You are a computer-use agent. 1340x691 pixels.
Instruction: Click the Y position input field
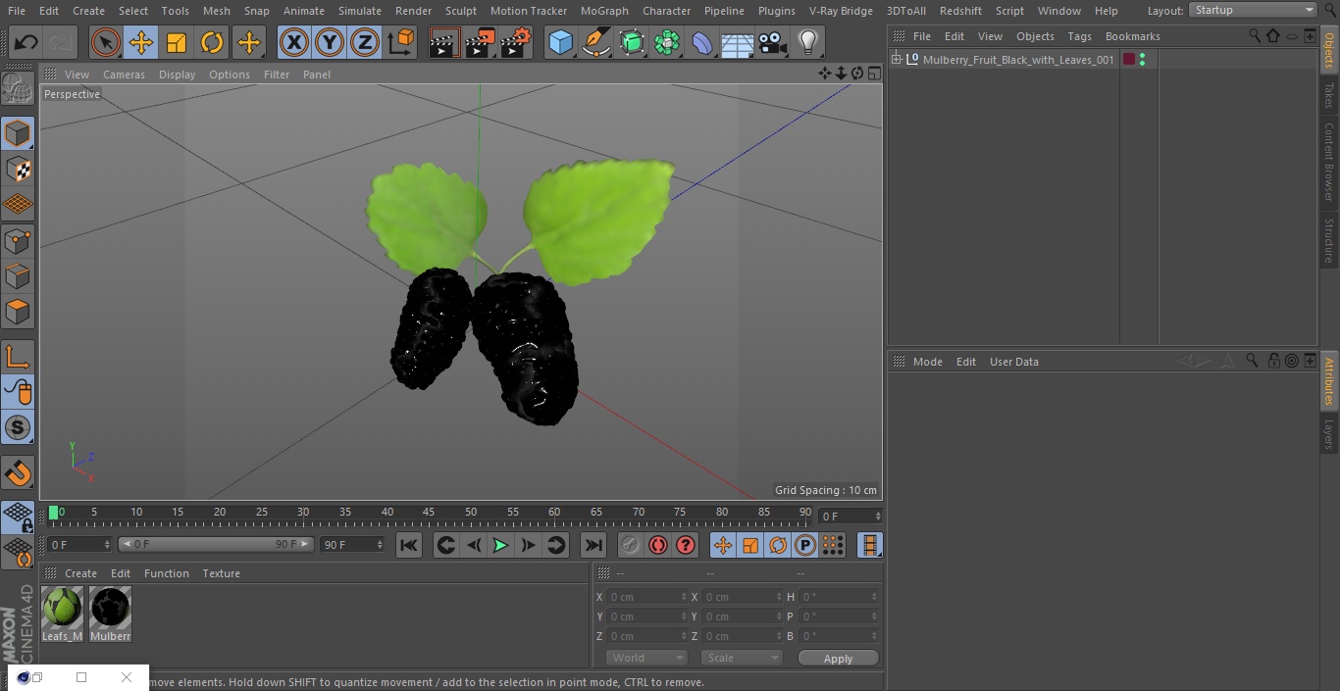pyautogui.click(x=647, y=617)
